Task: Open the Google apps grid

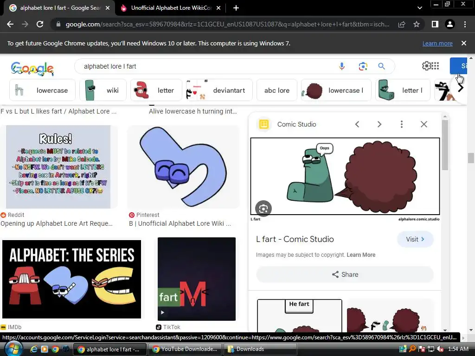Action: tap(435, 66)
